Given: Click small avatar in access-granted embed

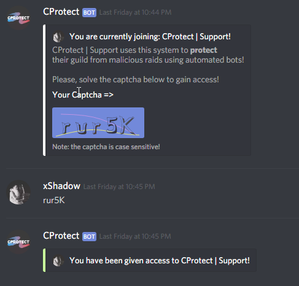Looking at the screenshot, I should click(x=58, y=261).
